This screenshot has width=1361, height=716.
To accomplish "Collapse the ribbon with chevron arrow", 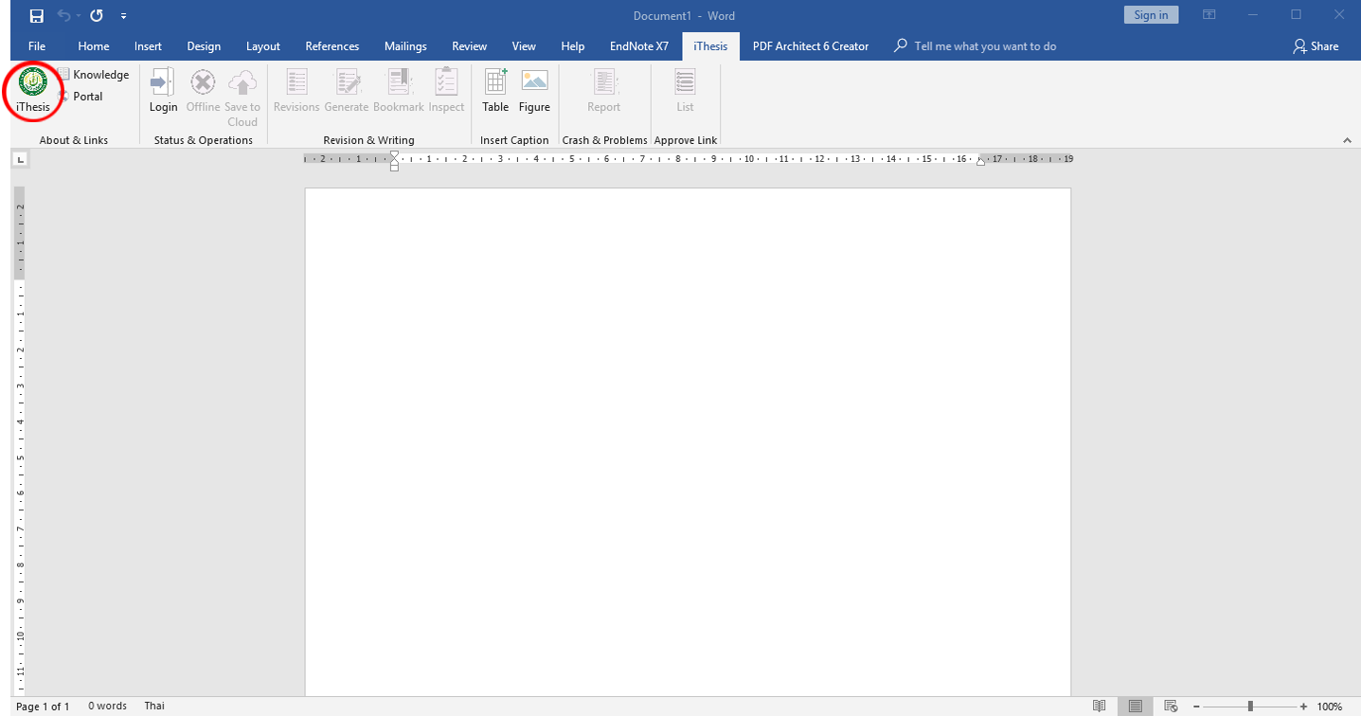I will 1348,140.
